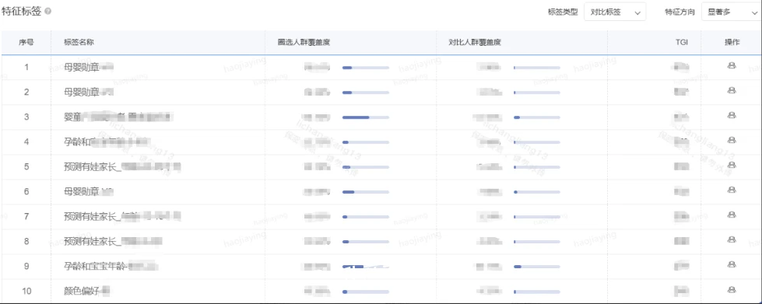Click the 操作 column header
Image resolution: width=762 pixels, height=304 pixels.
pyautogui.click(x=732, y=42)
